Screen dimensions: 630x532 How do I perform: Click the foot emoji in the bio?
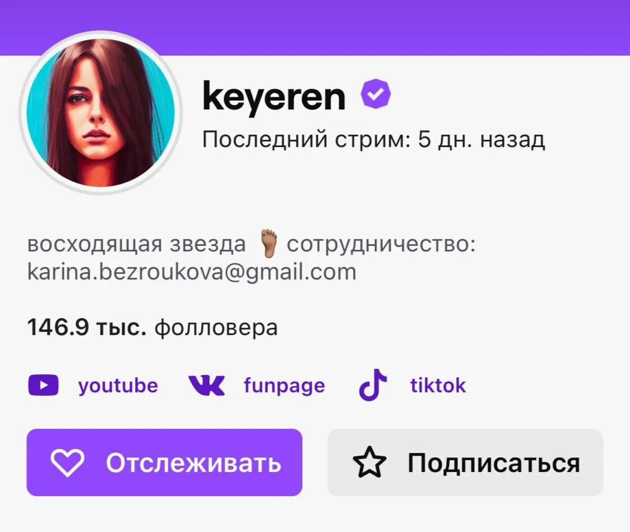[x=268, y=243]
